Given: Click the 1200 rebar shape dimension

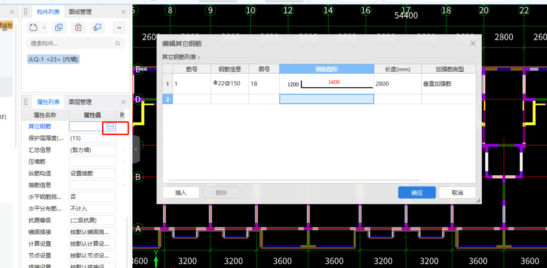Looking at the screenshot, I should click(x=293, y=84).
